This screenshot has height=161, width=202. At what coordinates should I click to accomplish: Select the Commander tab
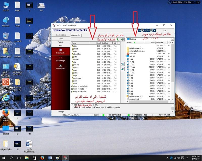(76, 35)
